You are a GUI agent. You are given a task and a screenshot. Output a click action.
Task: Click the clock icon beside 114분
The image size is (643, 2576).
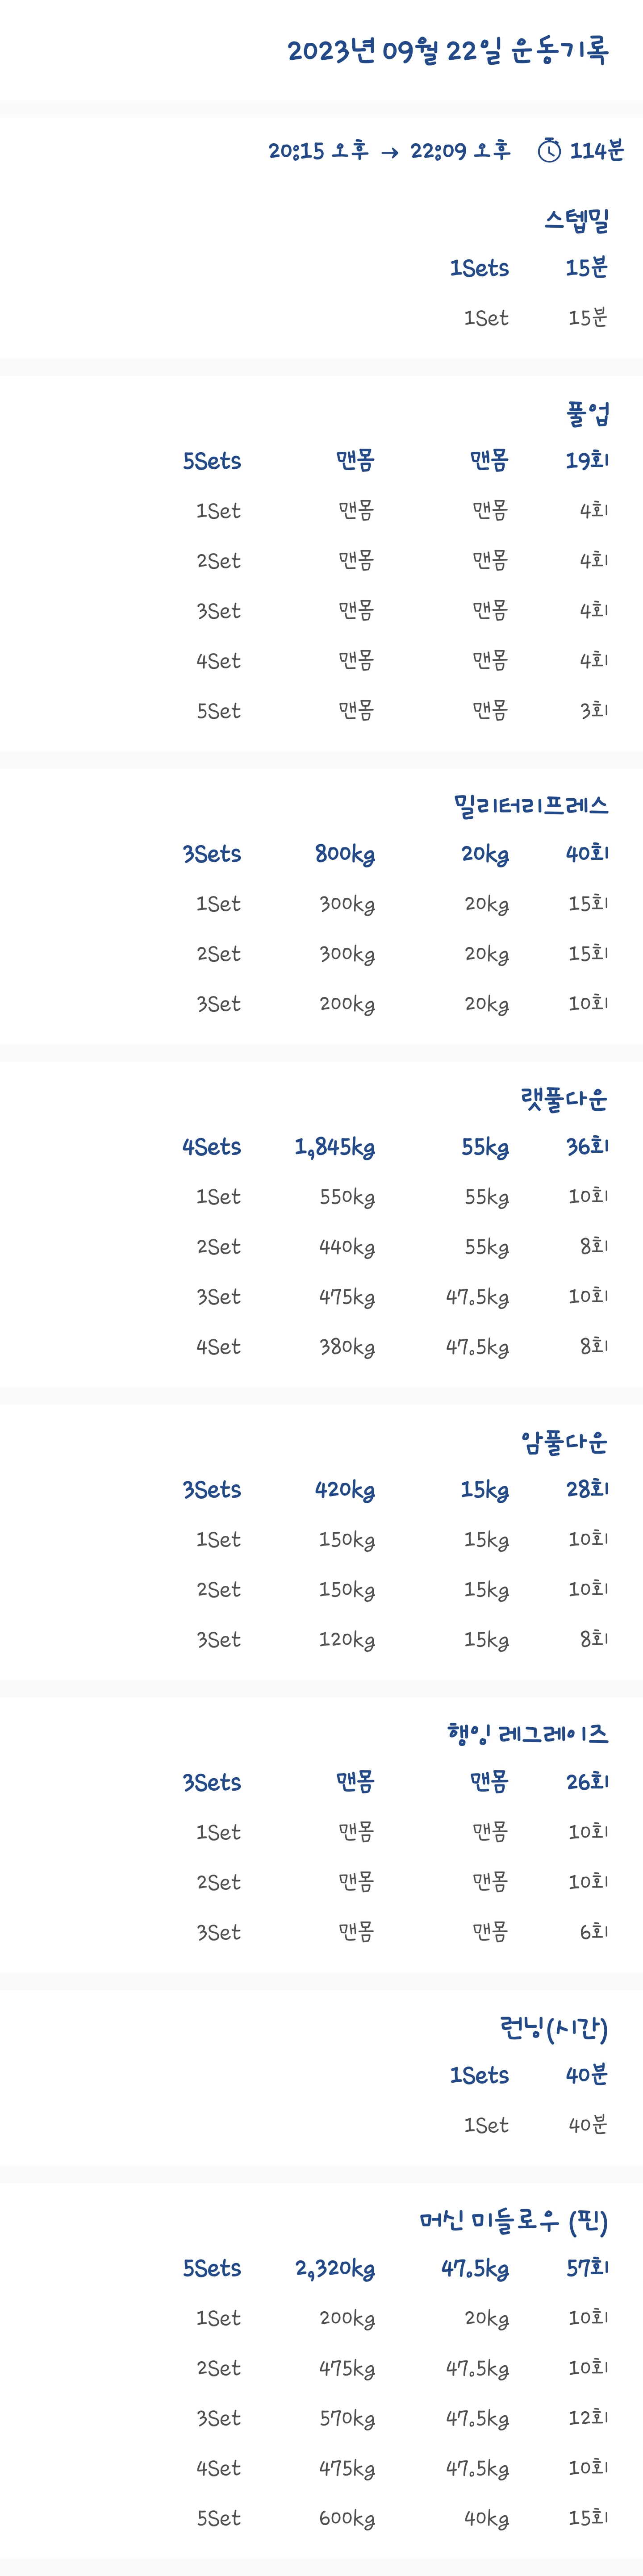[x=549, y=151]
